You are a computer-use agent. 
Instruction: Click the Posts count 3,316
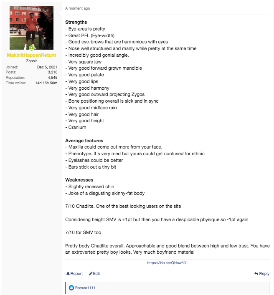pos(53,72)
